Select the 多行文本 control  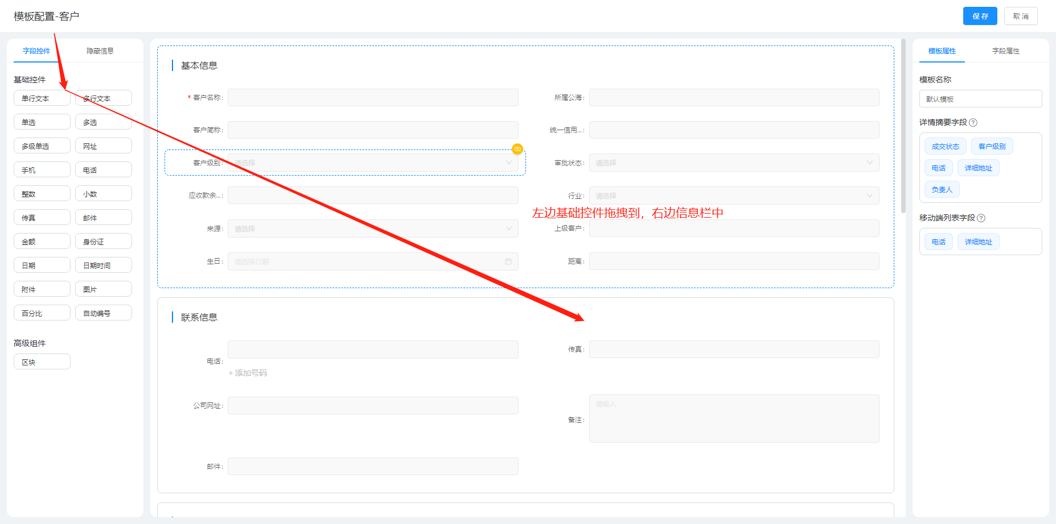104,98
